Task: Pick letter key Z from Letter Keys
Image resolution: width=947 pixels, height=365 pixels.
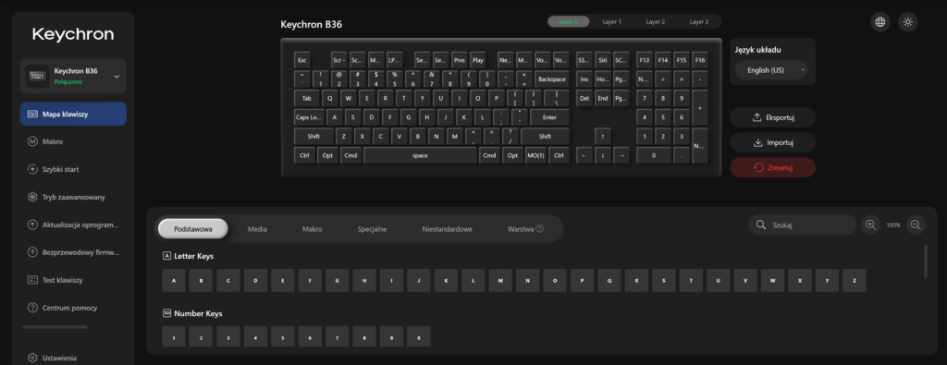Action: [x=854, y=281]
